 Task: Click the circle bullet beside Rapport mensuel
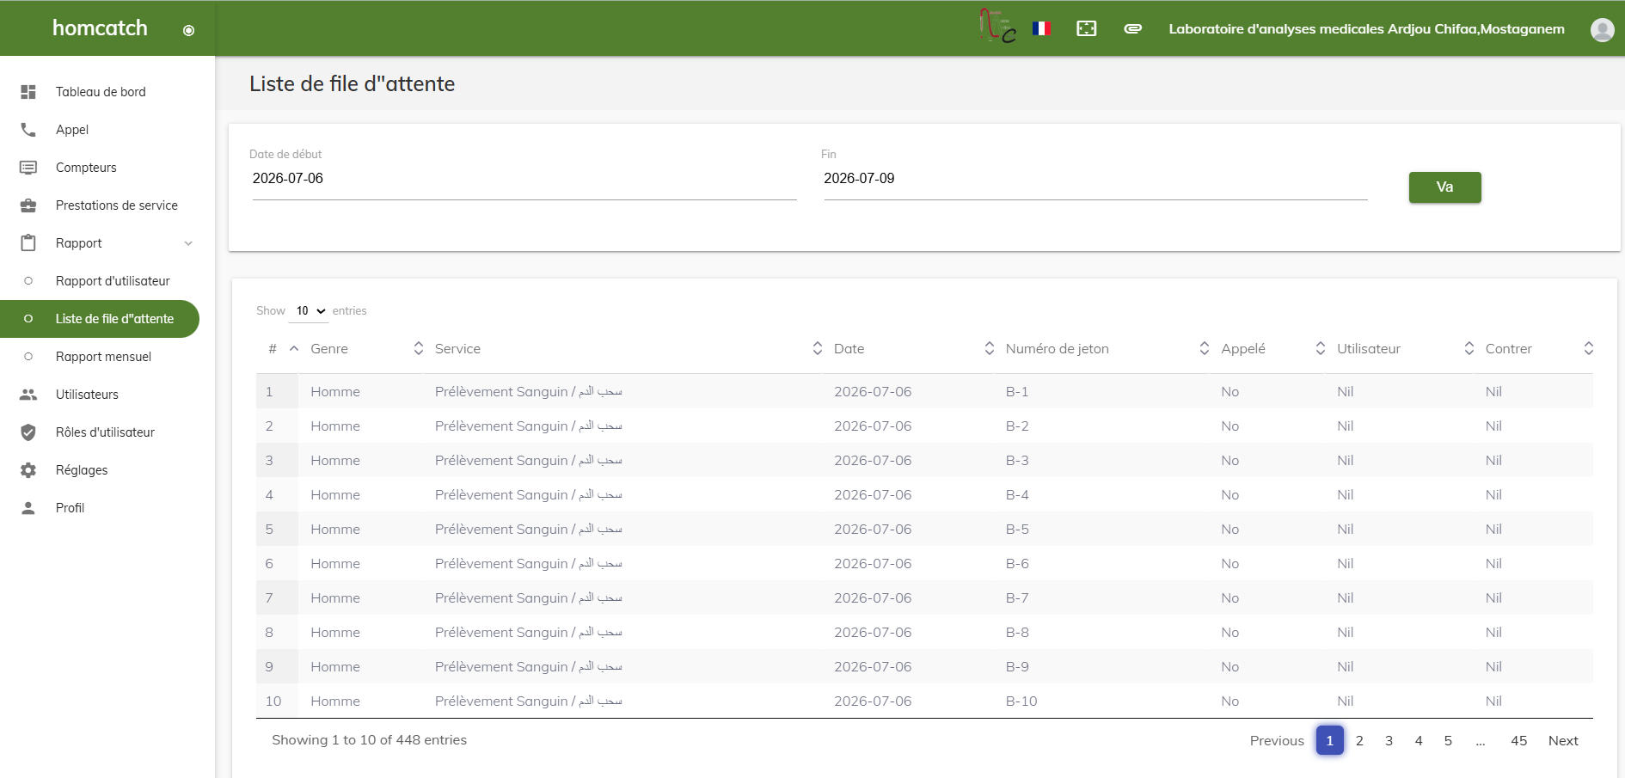[28, 357]
